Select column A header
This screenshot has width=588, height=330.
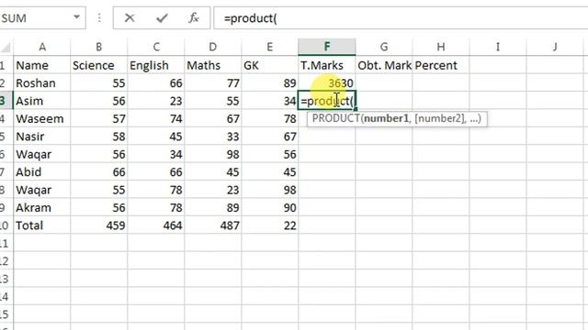pyautogui.click(x=42, y=47)
